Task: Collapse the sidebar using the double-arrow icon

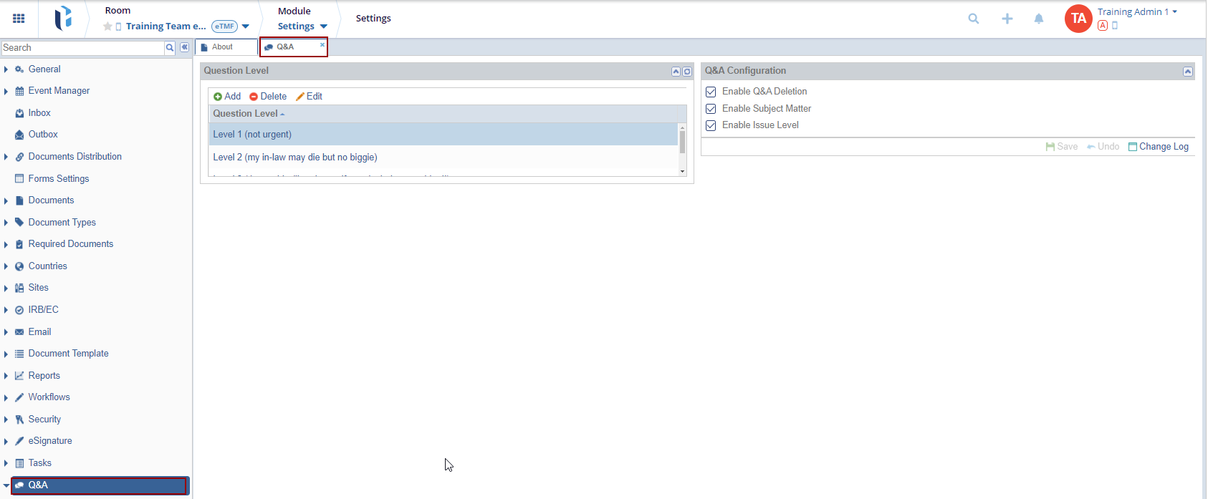Action: point(184,47)
